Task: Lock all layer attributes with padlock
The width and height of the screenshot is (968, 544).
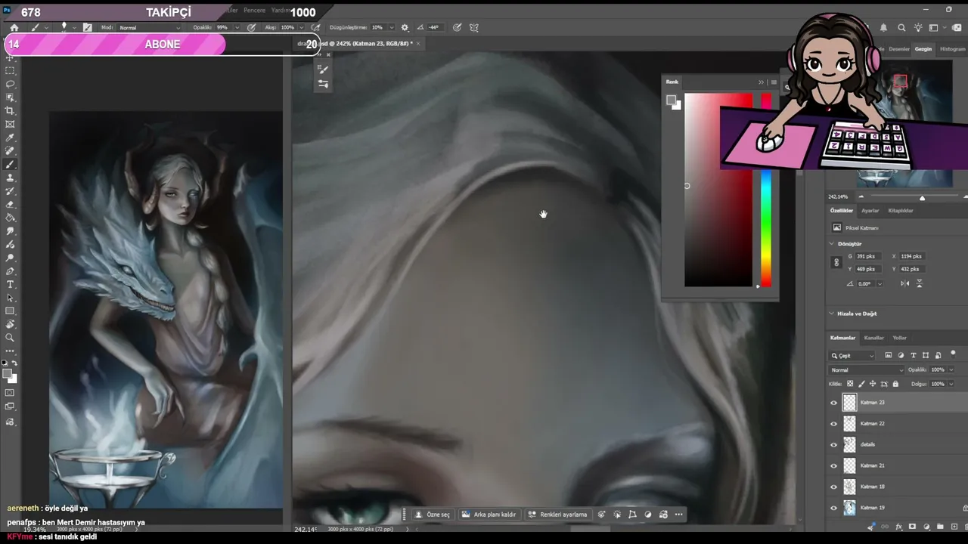Action: (895, 384)
